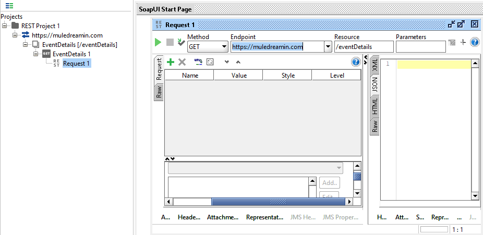Open the Endpoint dropdown arrow
This screenshot has height=235, width=483.
[x=328, y=47]
